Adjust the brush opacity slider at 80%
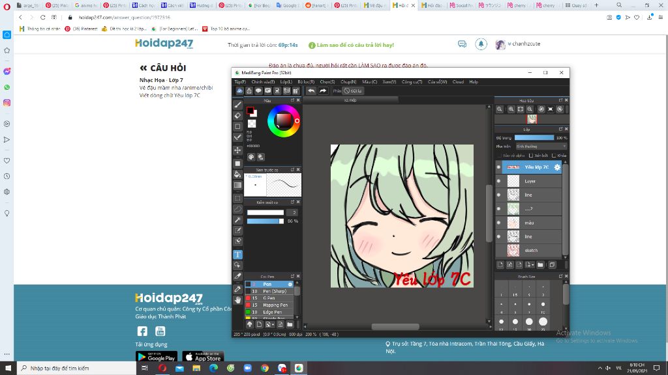 point(265,221)
